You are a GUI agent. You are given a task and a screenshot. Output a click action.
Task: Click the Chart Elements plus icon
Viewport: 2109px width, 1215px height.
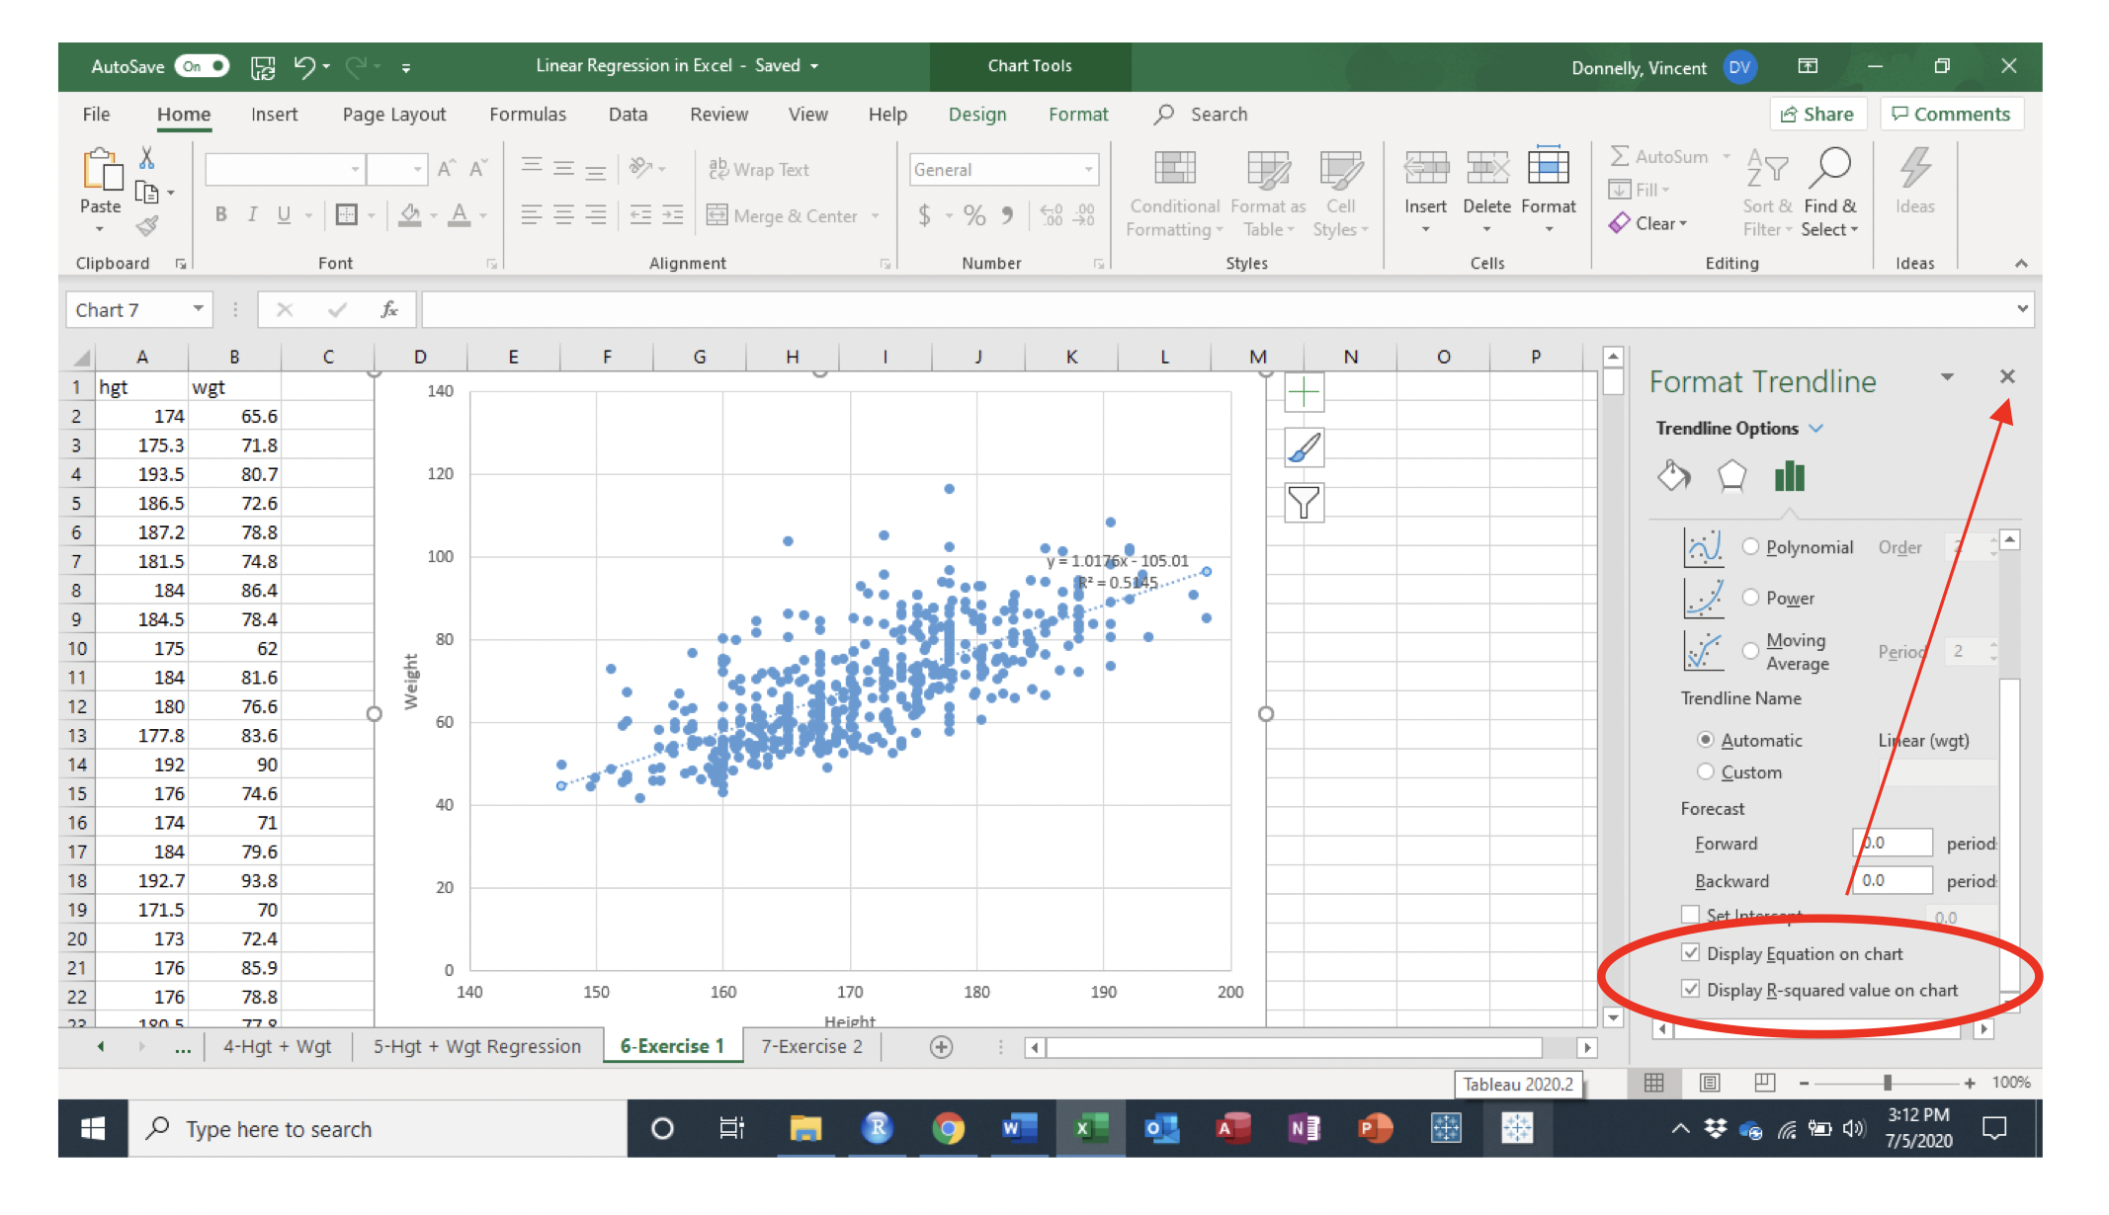click(x=1304, y=393)
